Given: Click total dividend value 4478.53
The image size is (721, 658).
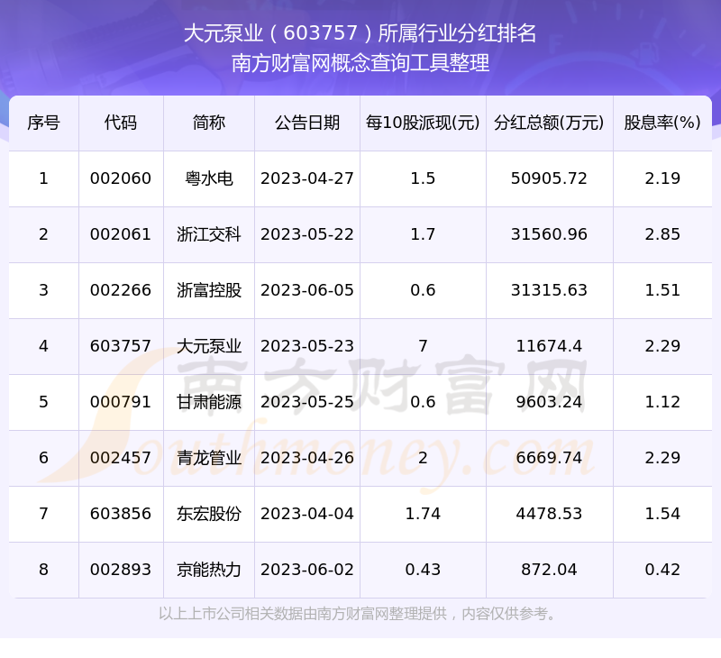Looking at the screenshot, I should click(x=549, y=514).
